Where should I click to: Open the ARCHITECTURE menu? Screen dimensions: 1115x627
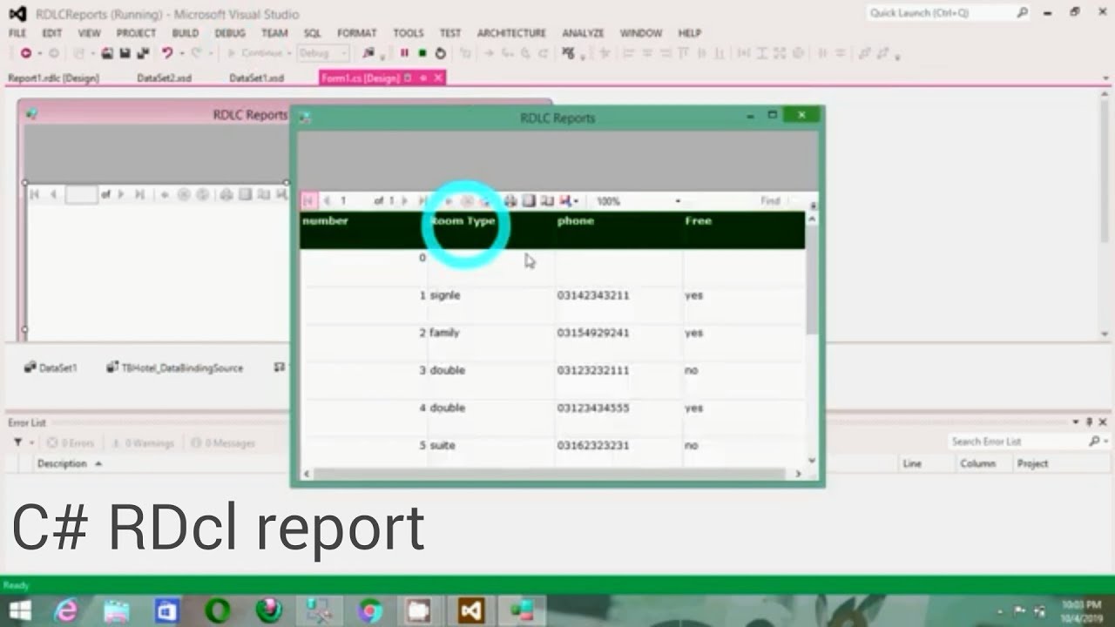point(511,33)
